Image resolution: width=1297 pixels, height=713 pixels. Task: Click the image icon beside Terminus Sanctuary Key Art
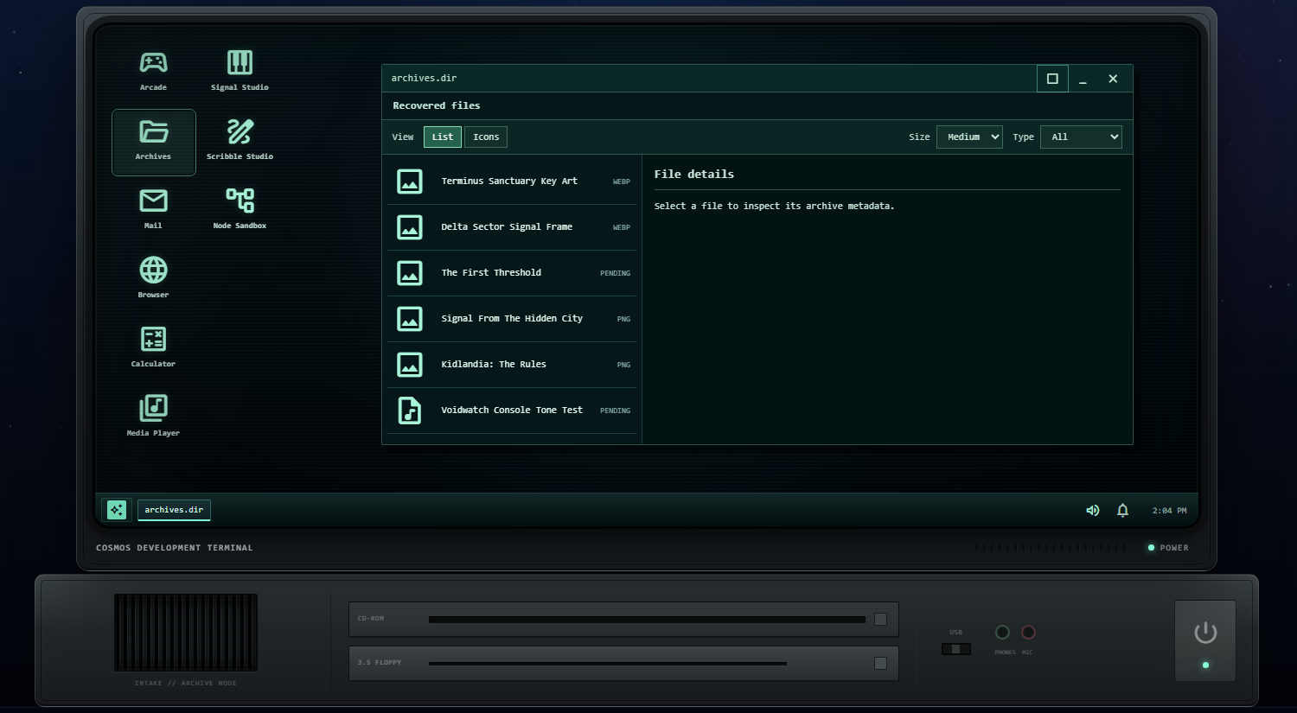point(410,181)
